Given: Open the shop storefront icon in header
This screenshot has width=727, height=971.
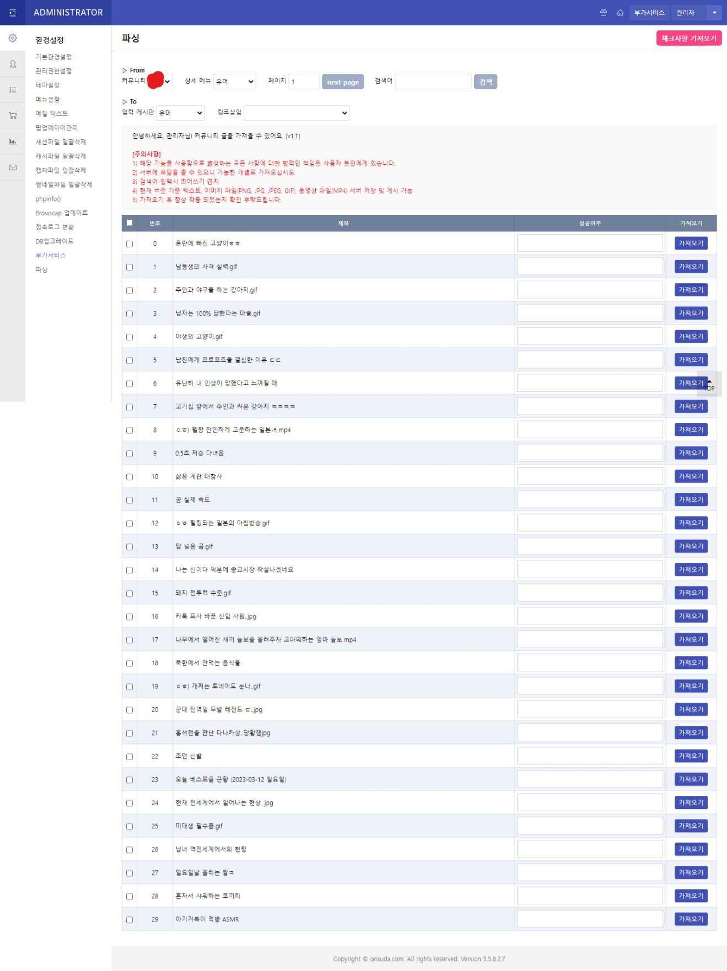Looking at the screenshot, I should [603, 13].
